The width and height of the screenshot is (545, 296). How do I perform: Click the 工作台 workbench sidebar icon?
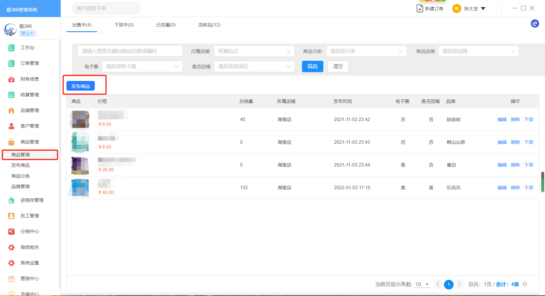point(11,48)
